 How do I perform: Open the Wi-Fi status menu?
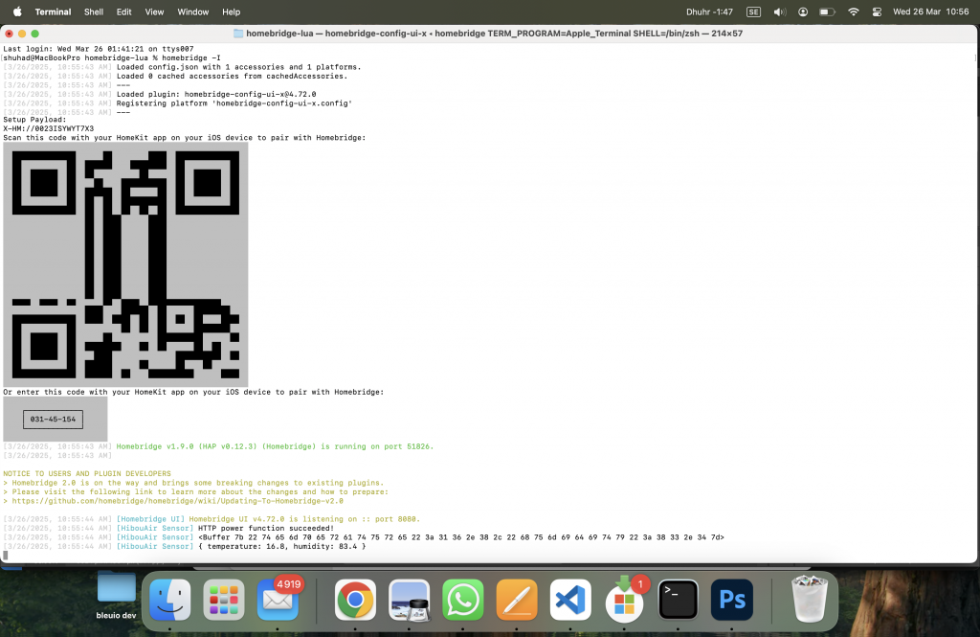tap(853, 11)
